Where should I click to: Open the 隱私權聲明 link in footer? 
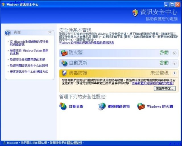coord(74,143)
